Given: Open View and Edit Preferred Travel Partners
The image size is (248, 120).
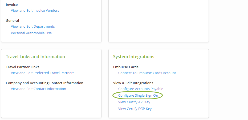Looking at the screenshot, I should tap(43, 73).
